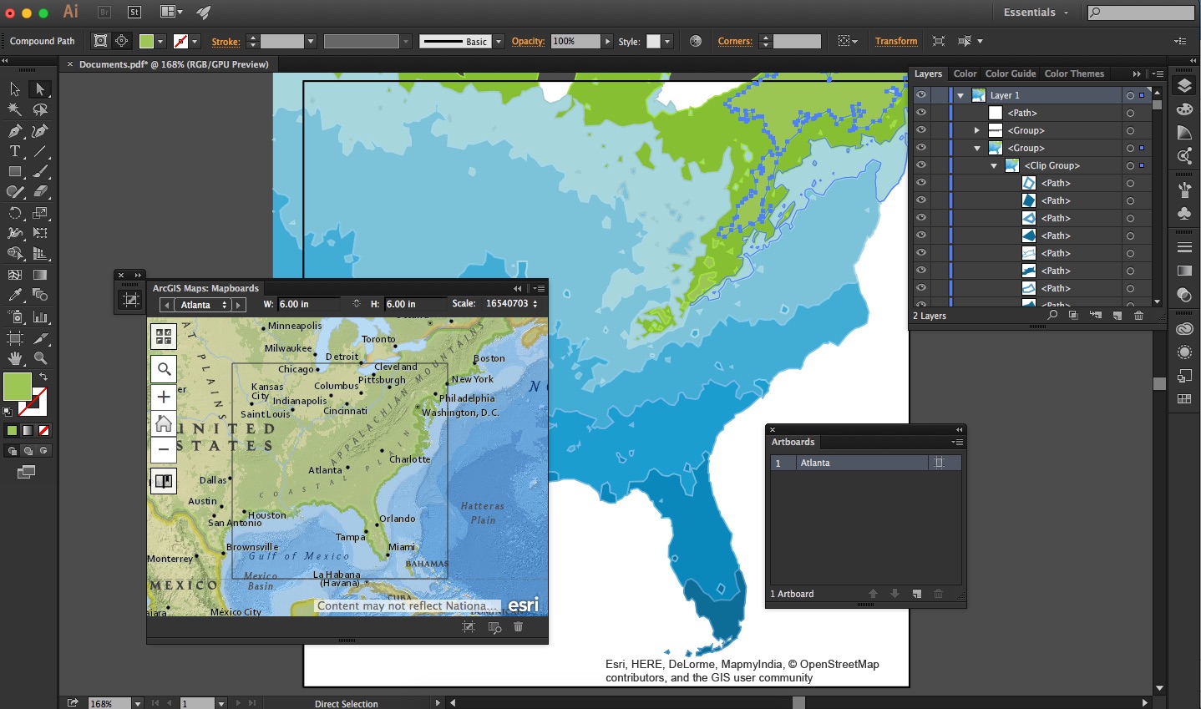Toggle the constrain width and height proportions link
1201x709 pixels.
tap(357, 304)
